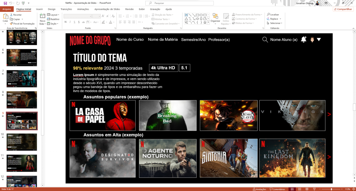356x191 pixels.
Task: Switch to reading view in status bar
Action: [307, 189]
